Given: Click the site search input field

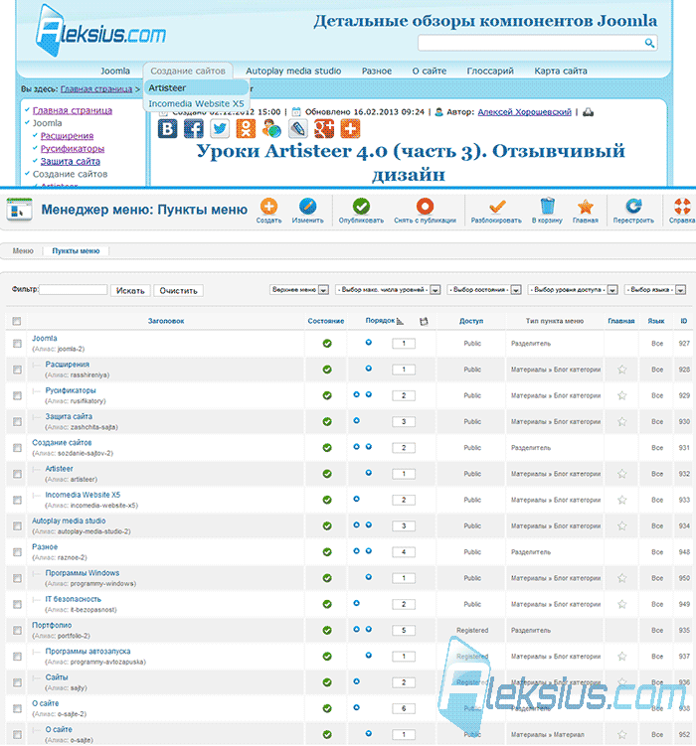Looking at the screenshot, I should pos(530,44).
